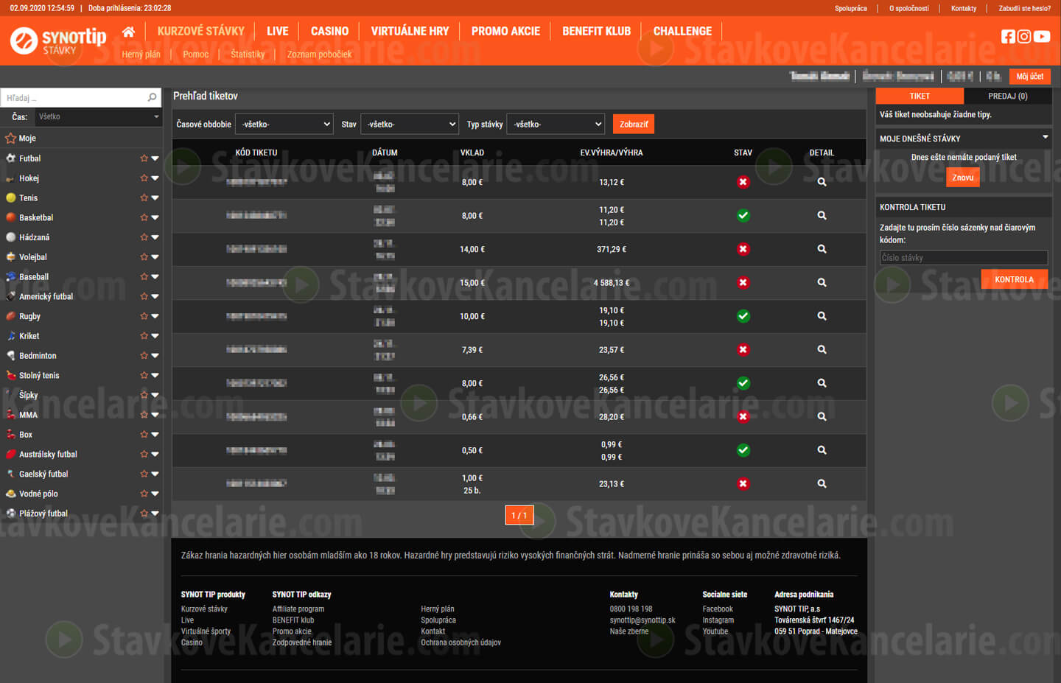Image resolution: width=1061 pixels, height=683 pixels.
Task: Expand the Americký futbal category arrow
Action: point(155,296)
